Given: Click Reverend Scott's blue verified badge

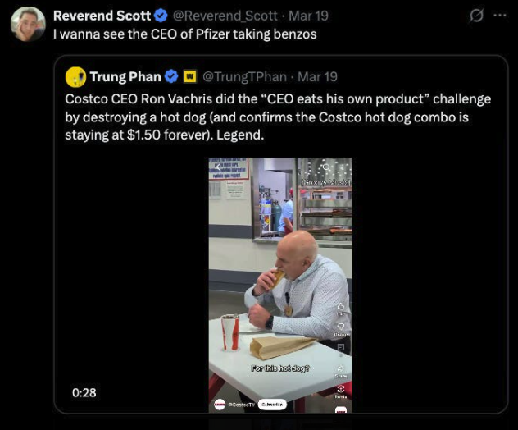Looking at the screenshot, I should click(x=161, y=16).
